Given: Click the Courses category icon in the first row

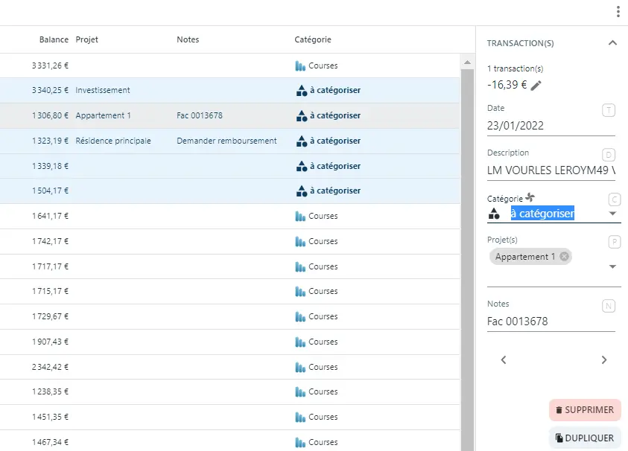Looking at the screenshot, I should pos(301,65).
